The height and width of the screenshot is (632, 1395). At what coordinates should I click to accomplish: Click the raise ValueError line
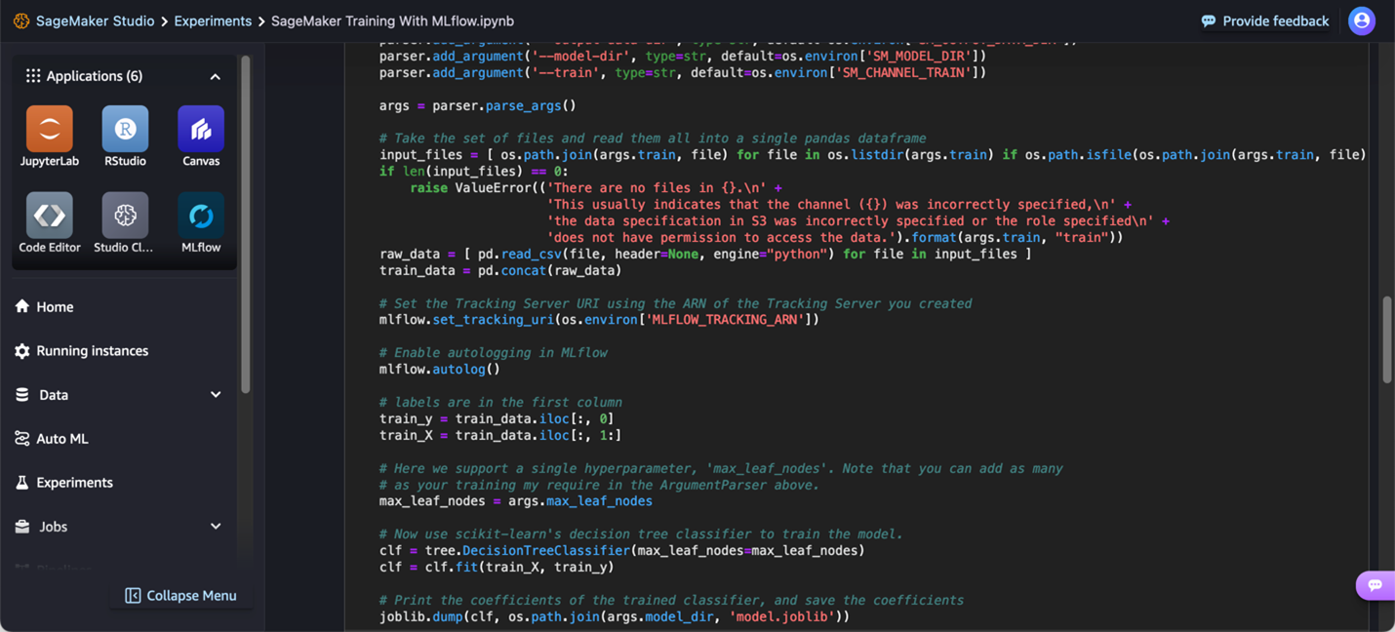596,187
